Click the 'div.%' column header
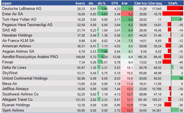This screenshot has width=184, height=113. (x=102, y=3)
